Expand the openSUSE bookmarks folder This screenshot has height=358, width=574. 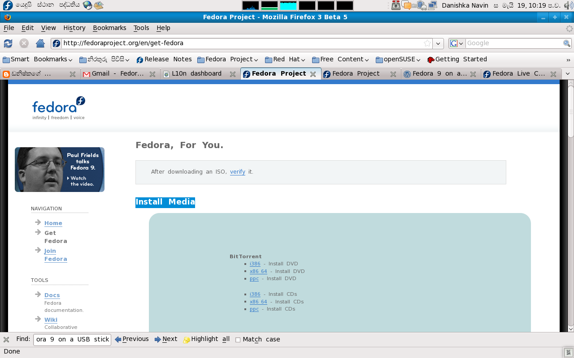[398, 60]
